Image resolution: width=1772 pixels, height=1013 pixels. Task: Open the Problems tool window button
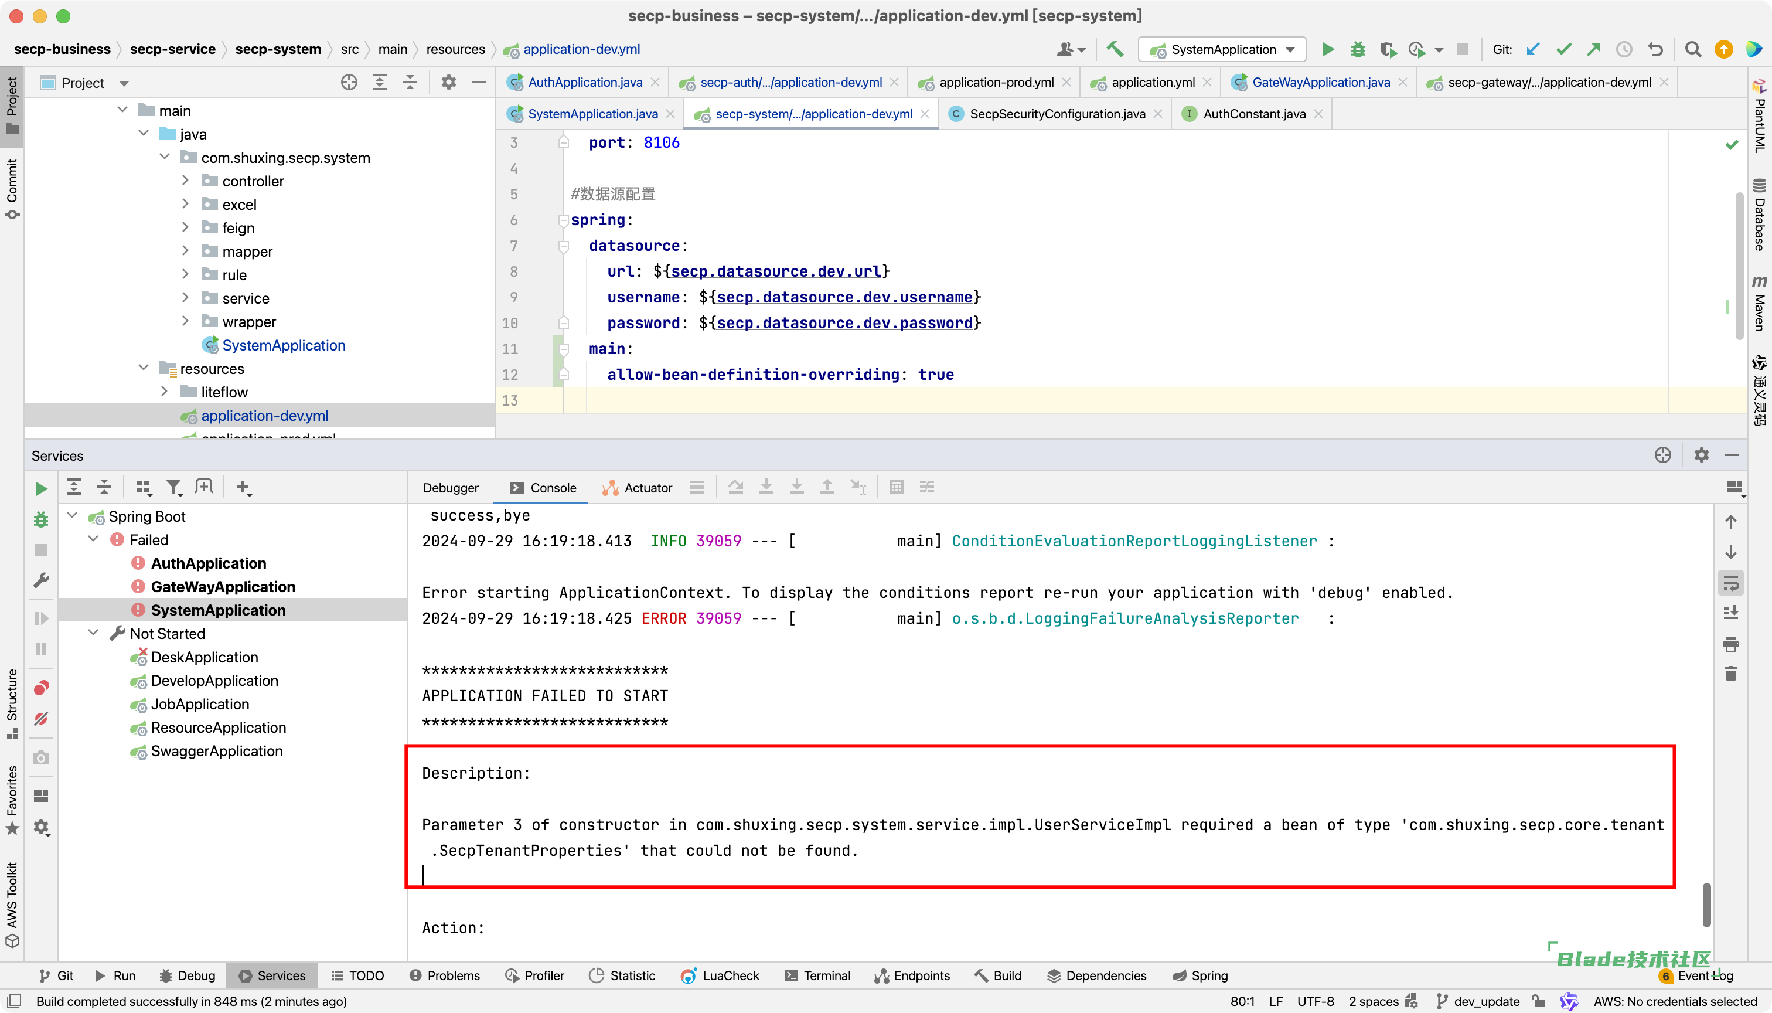(x=445, y=975)
